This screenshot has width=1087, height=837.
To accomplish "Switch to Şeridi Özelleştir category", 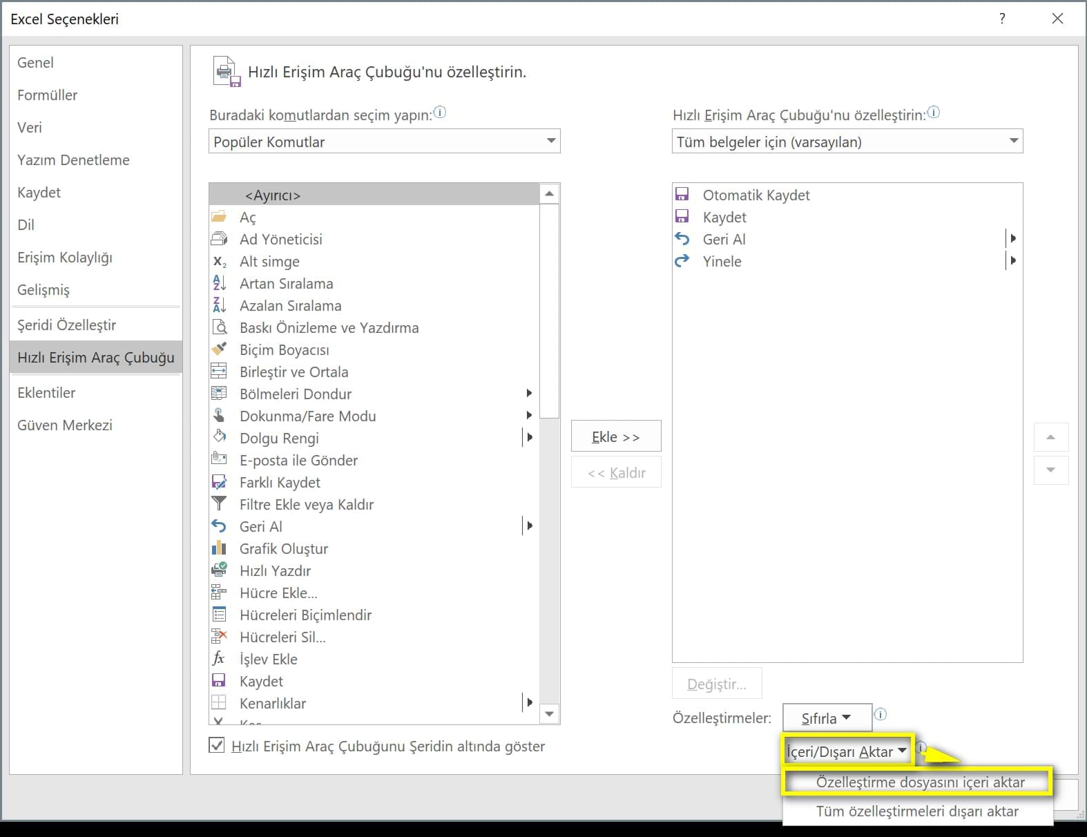I will pos(96,325).
